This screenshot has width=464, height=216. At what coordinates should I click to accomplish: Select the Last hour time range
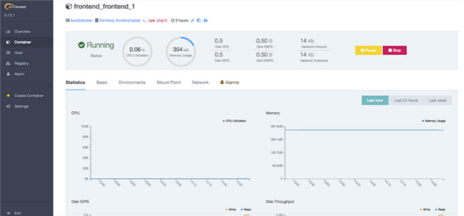[x=375, y=100]
